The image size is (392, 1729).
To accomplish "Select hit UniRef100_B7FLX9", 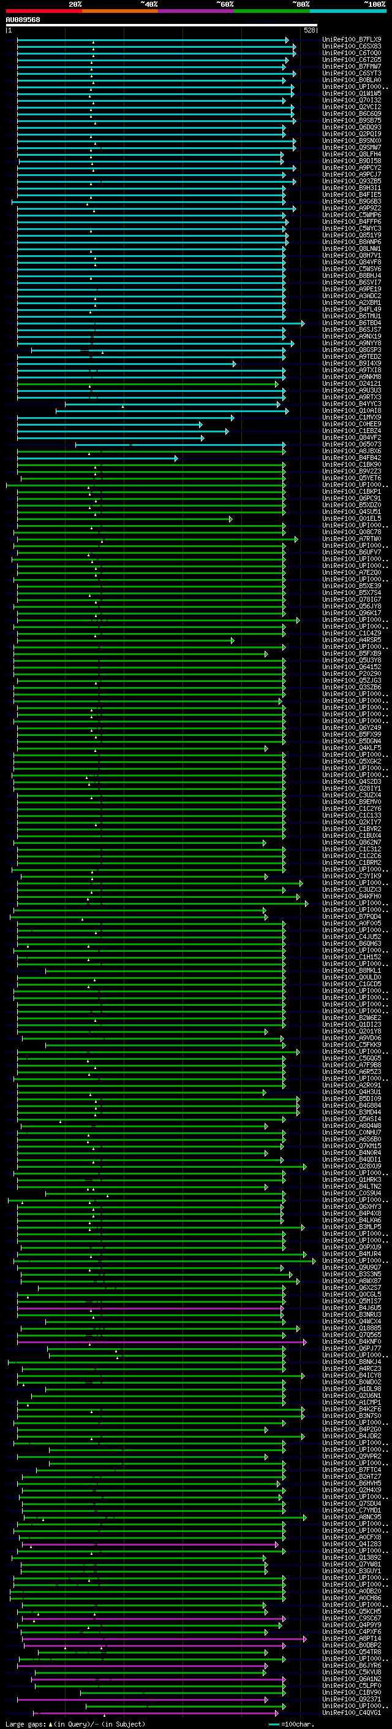I will click(352, 40).
